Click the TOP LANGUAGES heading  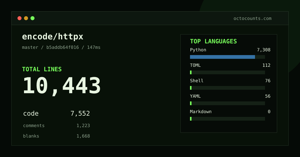(x=213, y=41)
